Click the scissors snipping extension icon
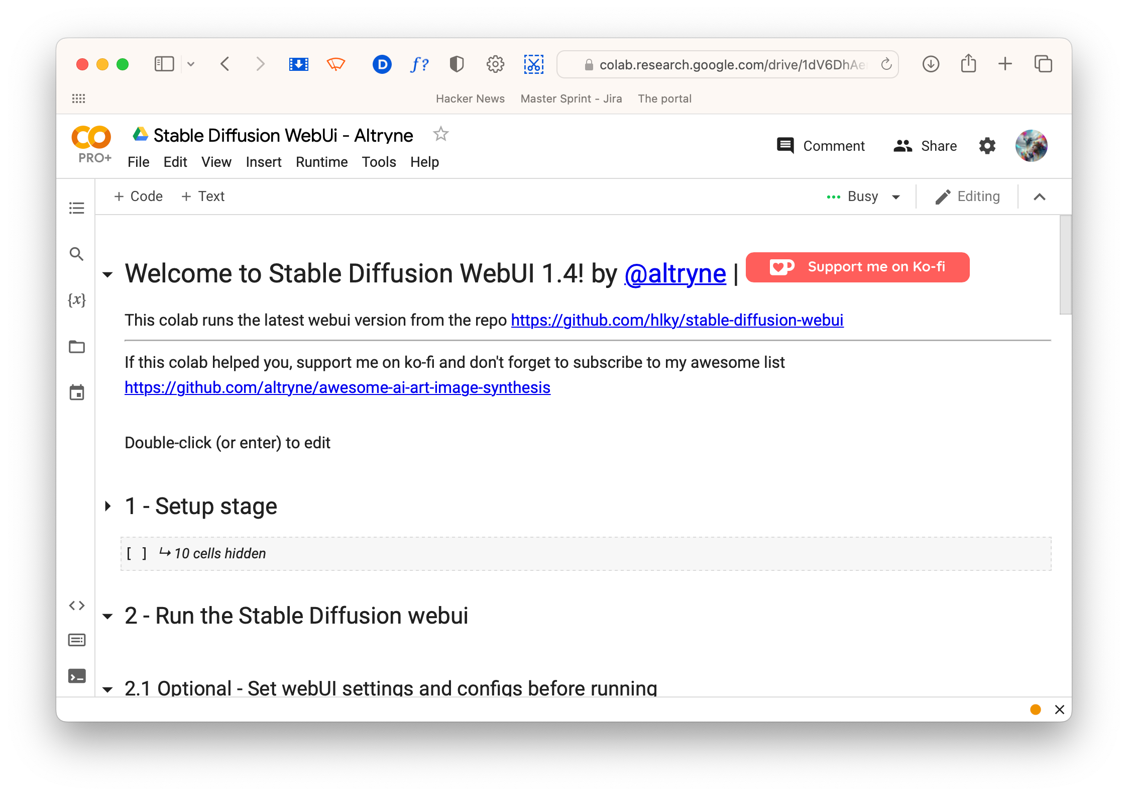 tap(533, 64)
